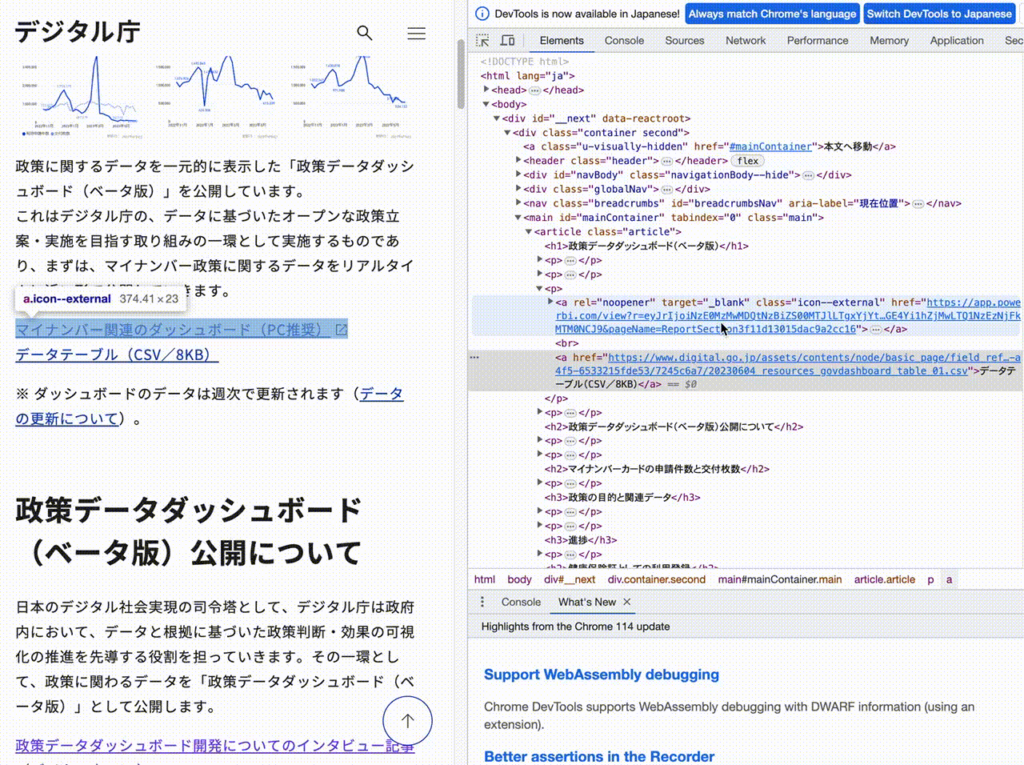Select the p breadcrumb item
The image size is (1024, 765).
point(930,579)
